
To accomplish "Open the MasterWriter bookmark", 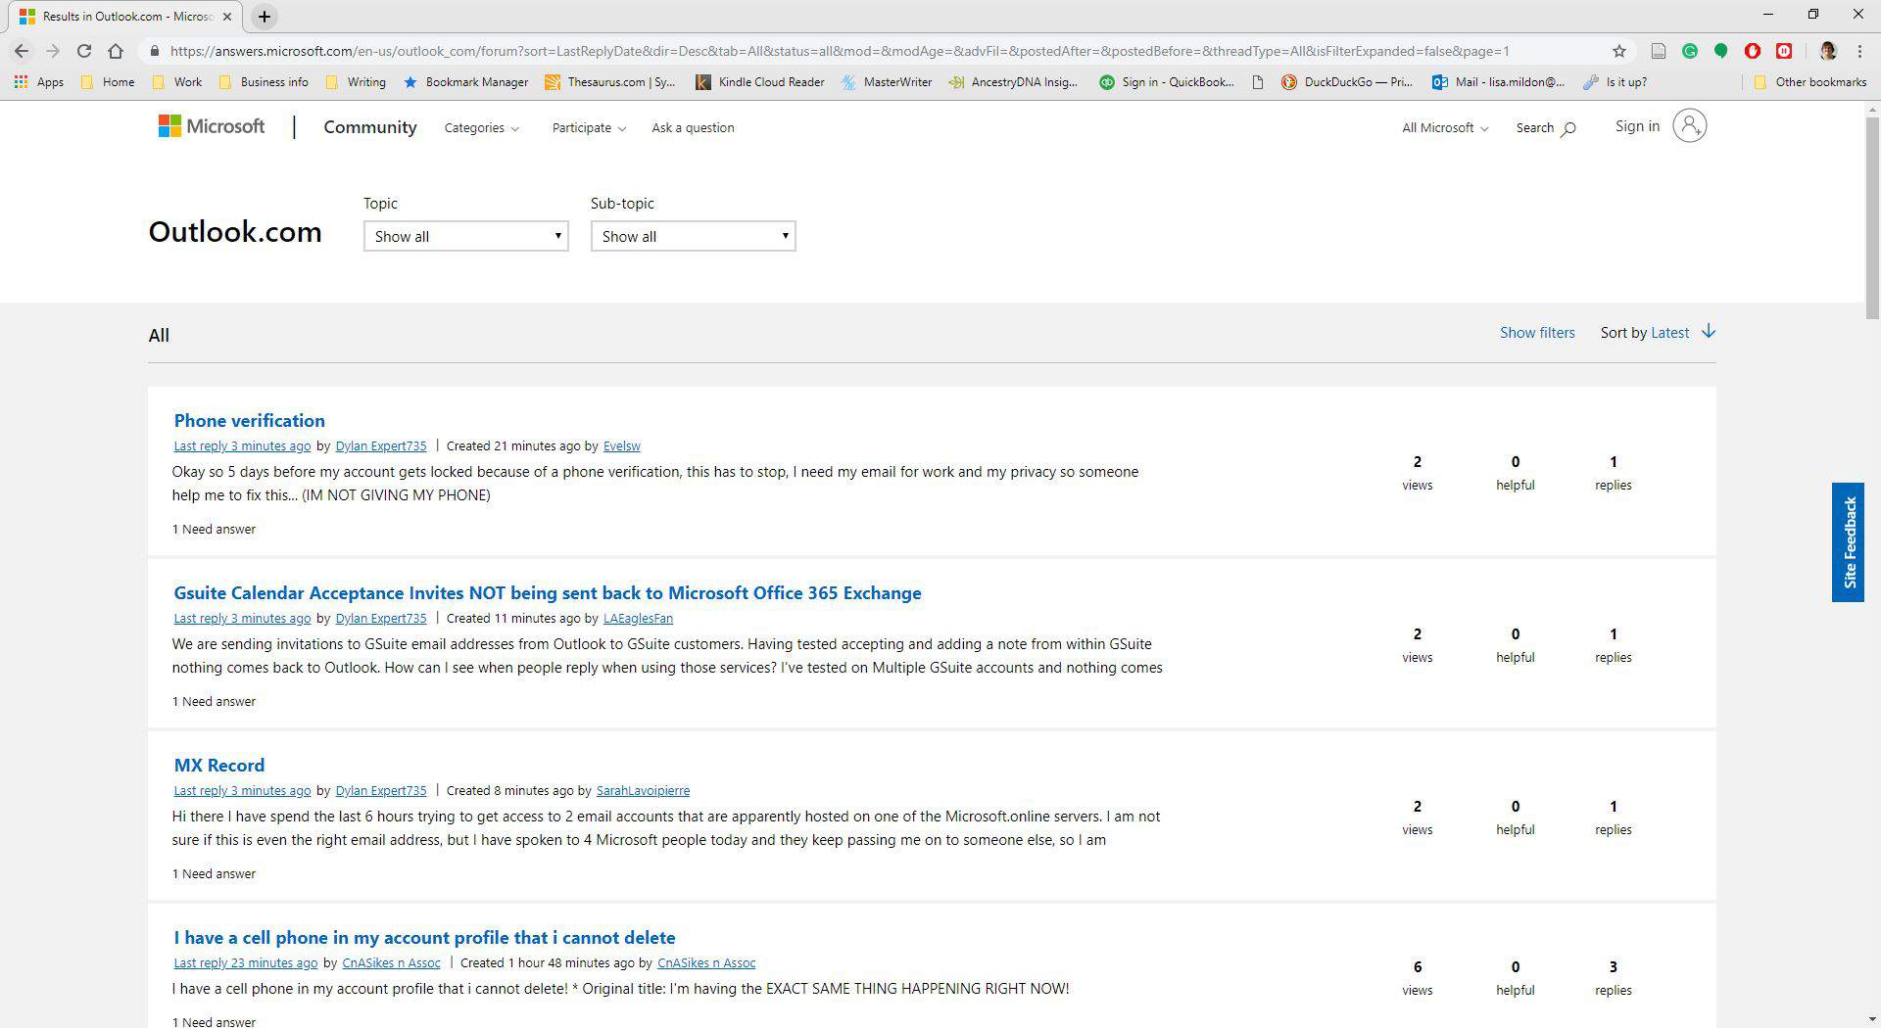I will 887,82.
